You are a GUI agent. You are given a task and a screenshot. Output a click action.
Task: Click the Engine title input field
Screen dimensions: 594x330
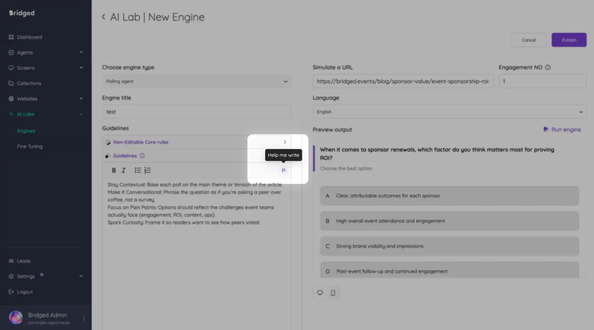[x=196, y=112]
